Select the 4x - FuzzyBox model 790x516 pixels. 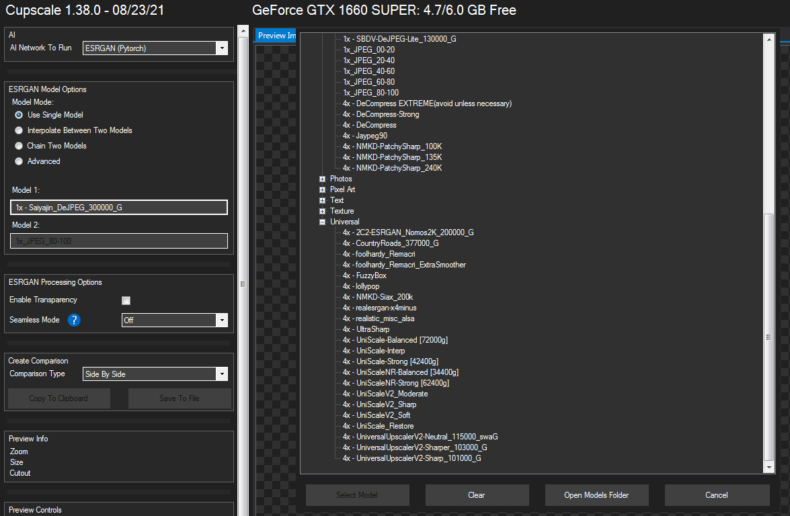pos(365,275)
